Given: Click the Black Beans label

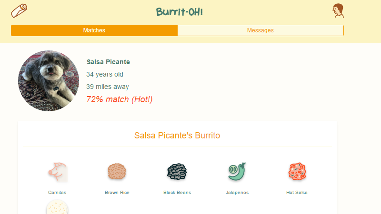Looking at the screenshot, I should tap(177, 193).
